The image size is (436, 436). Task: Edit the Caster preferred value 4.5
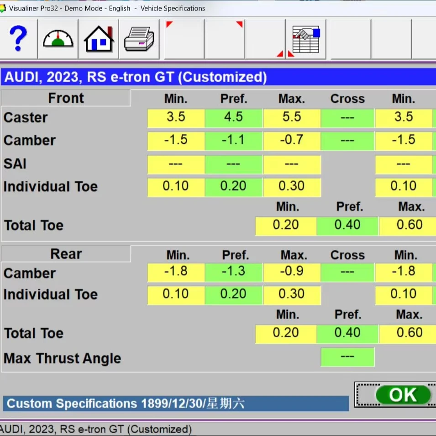point(234,117)
